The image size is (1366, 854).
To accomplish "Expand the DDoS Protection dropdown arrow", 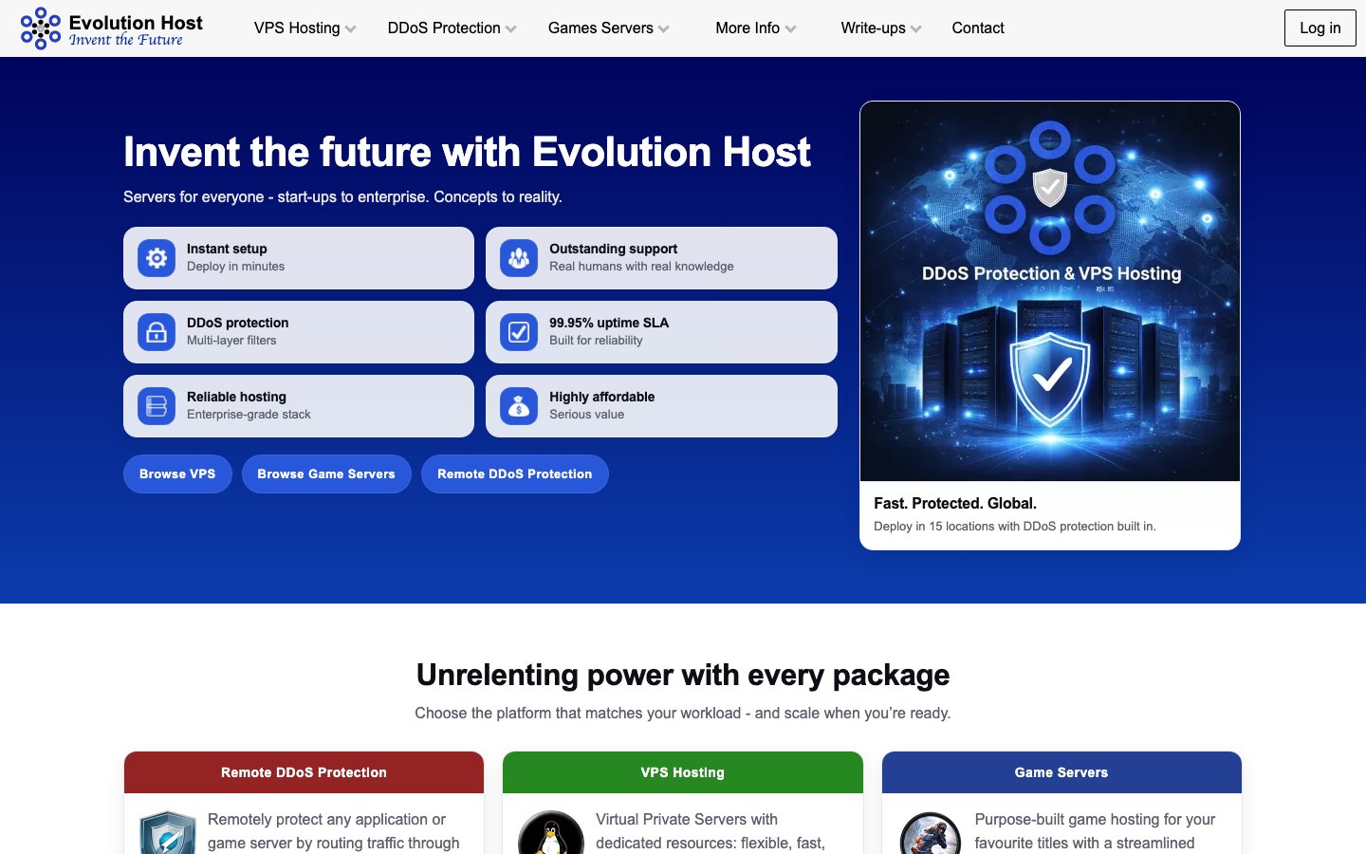I will pos(511,29).
